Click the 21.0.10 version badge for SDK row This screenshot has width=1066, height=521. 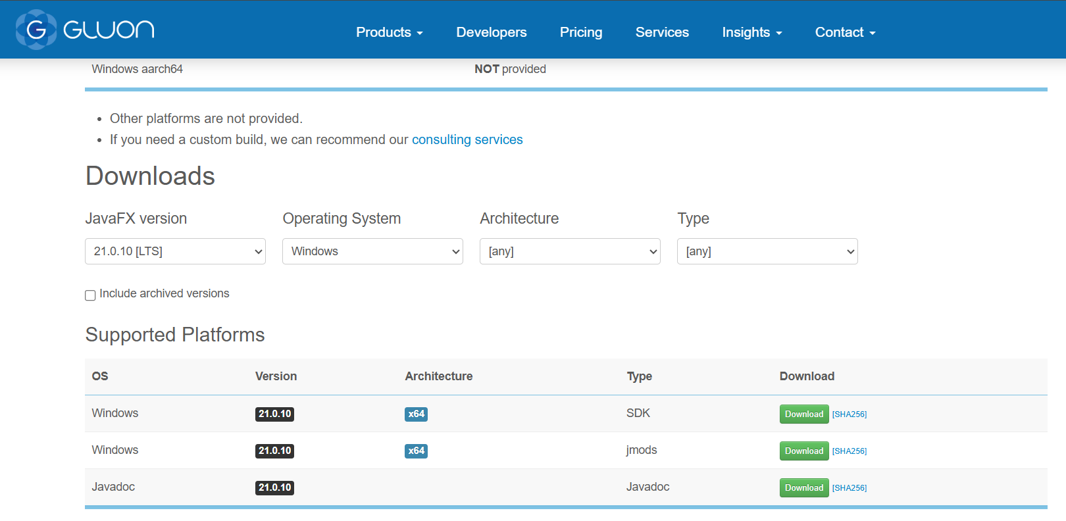point(274,414)
